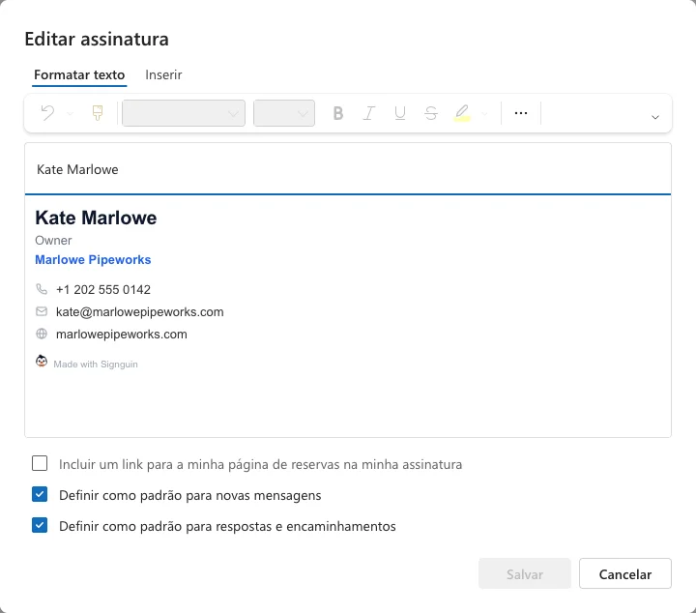Click the Owner title text

(x=53, y=241)
